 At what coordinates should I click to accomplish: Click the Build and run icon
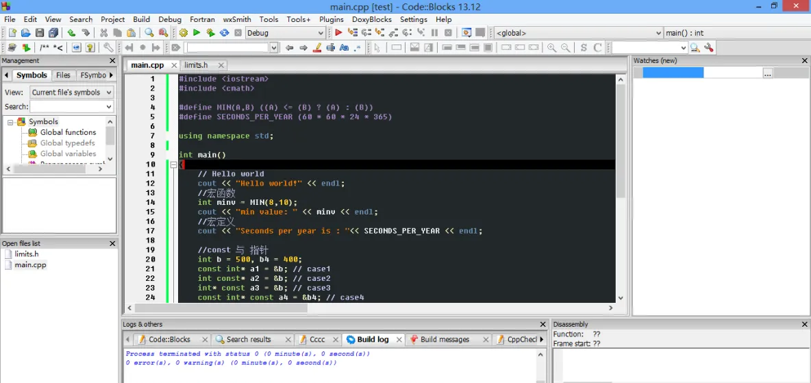210,33
